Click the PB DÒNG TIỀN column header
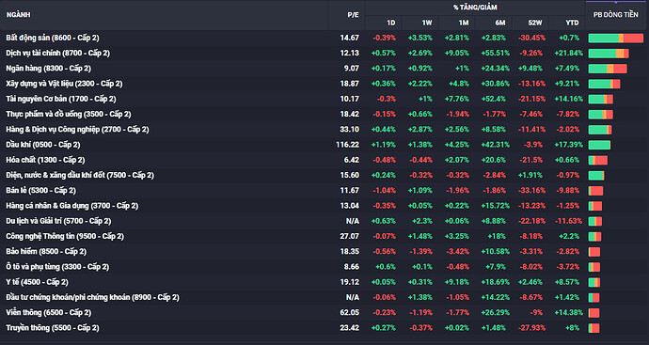The width and height of the screenshot is (649, 345). pos(616,15)
